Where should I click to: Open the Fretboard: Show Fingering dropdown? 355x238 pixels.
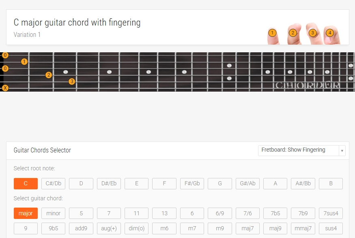(299, 150)
